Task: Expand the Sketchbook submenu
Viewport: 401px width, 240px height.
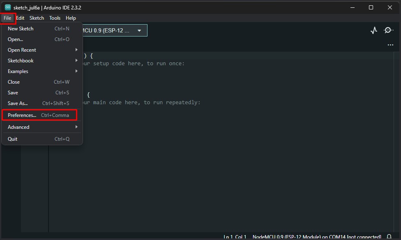Action: (20, 60)
